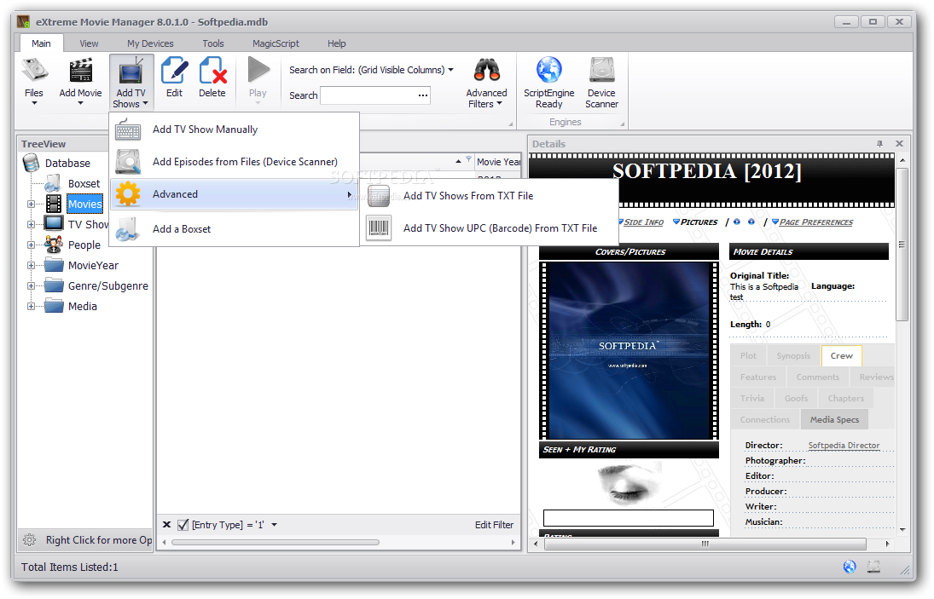Click the Details horizontal scrollbar thumb
This screenshot has height=599, width=934.
tap(705, 544)
